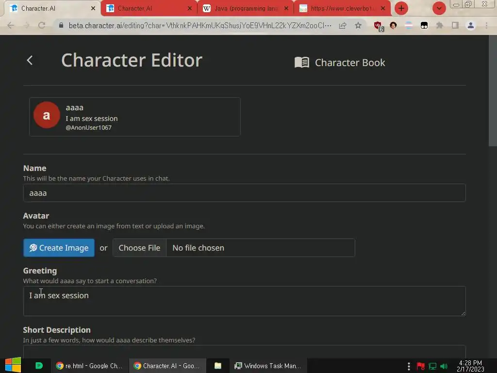Open the Character Book link
The width and height of the screenshot is (497, 373).
[340, 63]
